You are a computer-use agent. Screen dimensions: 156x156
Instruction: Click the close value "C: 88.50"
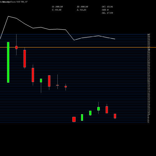[x=56, y=10]
